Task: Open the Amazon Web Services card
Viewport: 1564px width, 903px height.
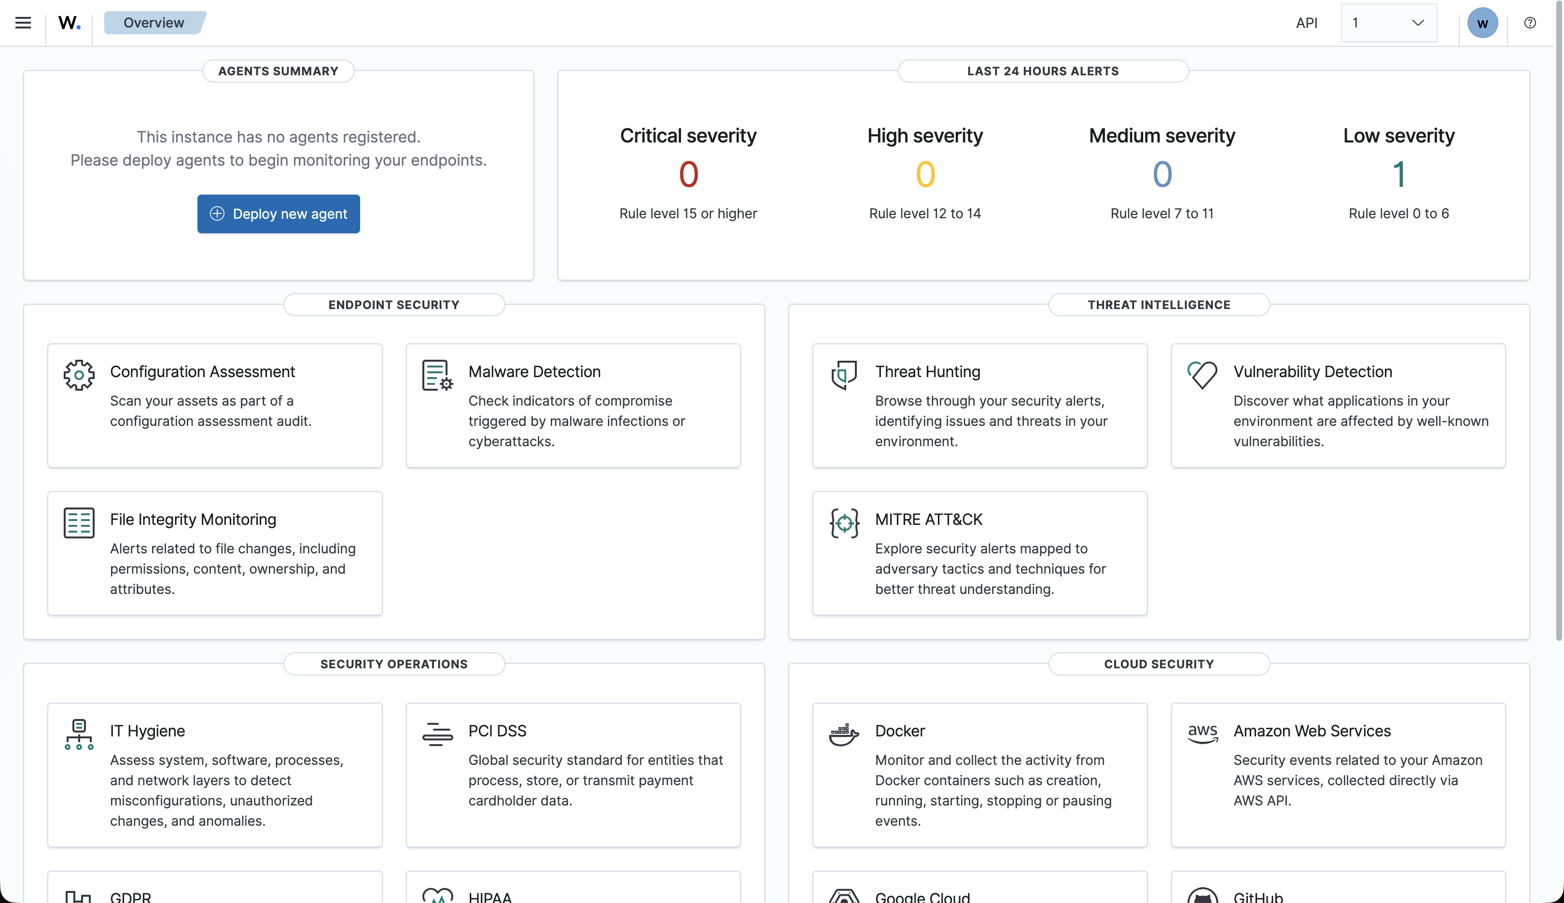Action: pos(1338,775)
